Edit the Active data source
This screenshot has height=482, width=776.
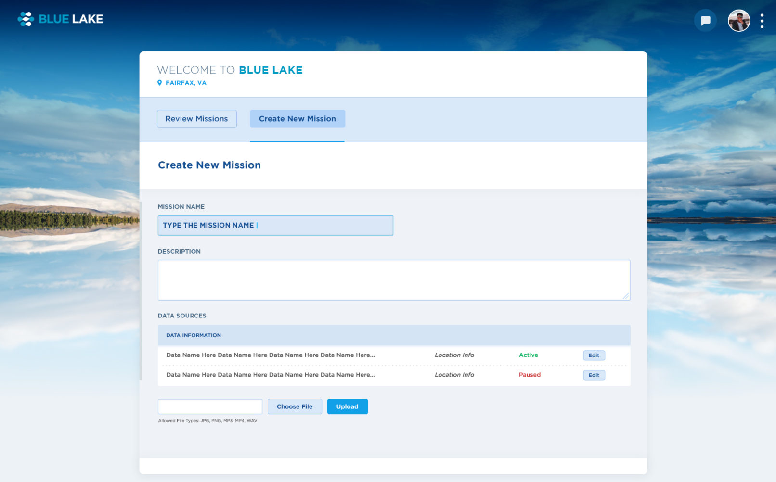point(594,355)
